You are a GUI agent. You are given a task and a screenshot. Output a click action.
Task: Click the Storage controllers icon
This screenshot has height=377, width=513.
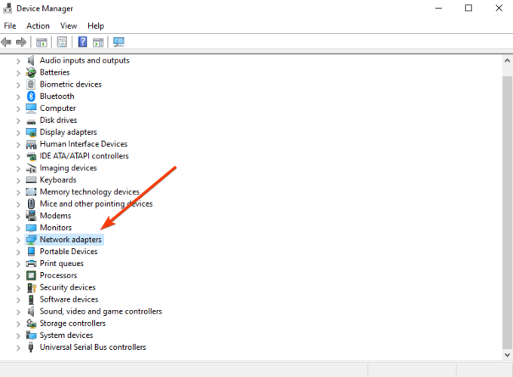[x=31, y=323]
